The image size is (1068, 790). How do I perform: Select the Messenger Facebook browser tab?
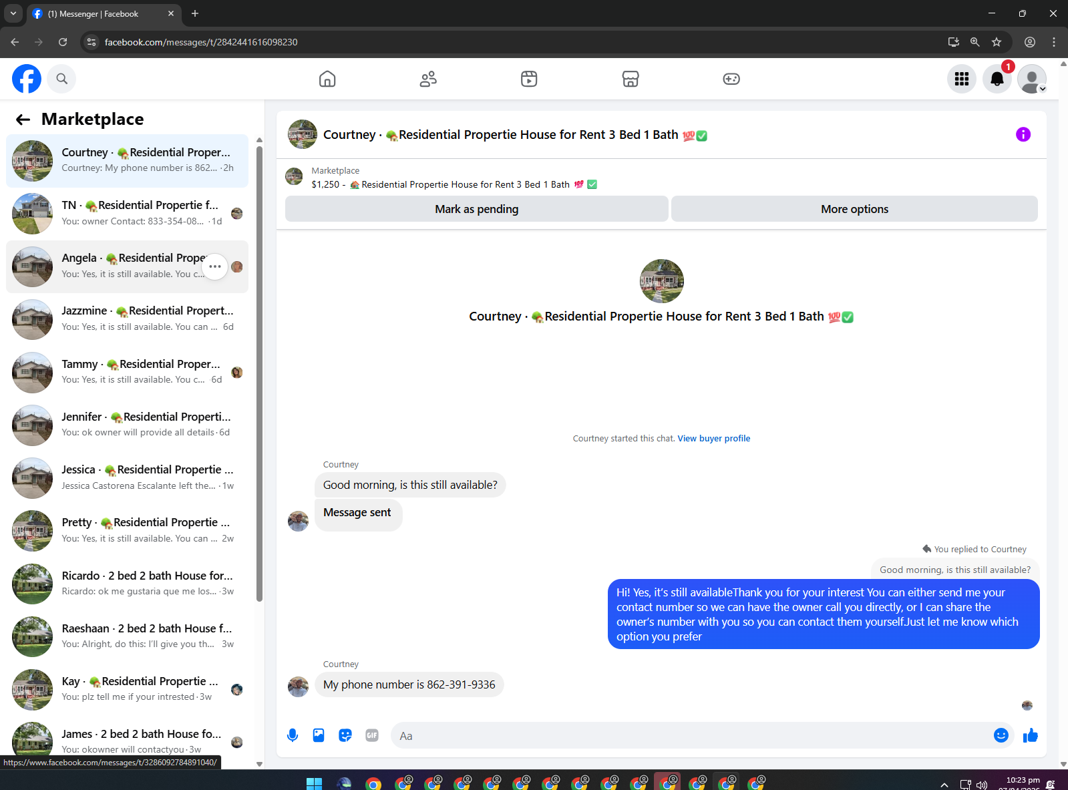pyautogui.click(x=104, y=13)
